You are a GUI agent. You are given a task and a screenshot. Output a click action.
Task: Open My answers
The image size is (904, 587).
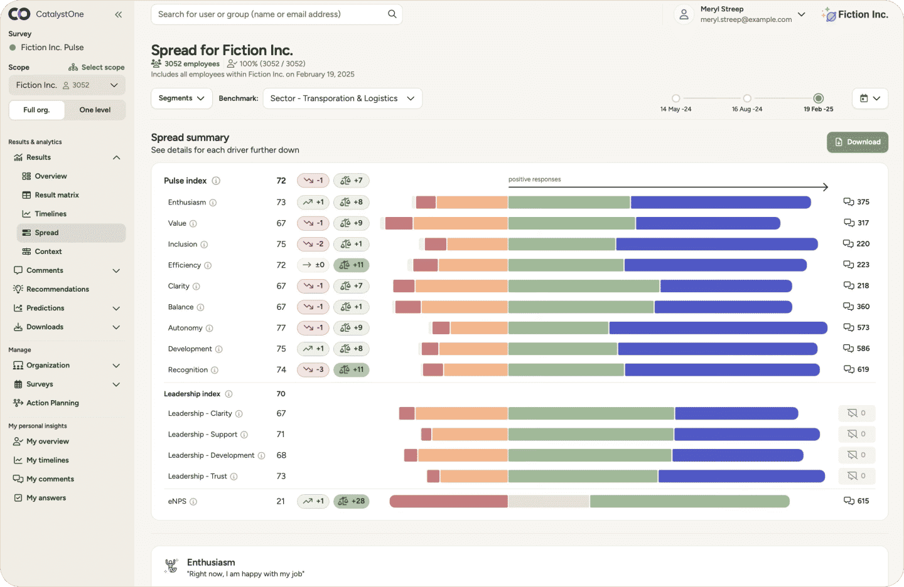46,498
